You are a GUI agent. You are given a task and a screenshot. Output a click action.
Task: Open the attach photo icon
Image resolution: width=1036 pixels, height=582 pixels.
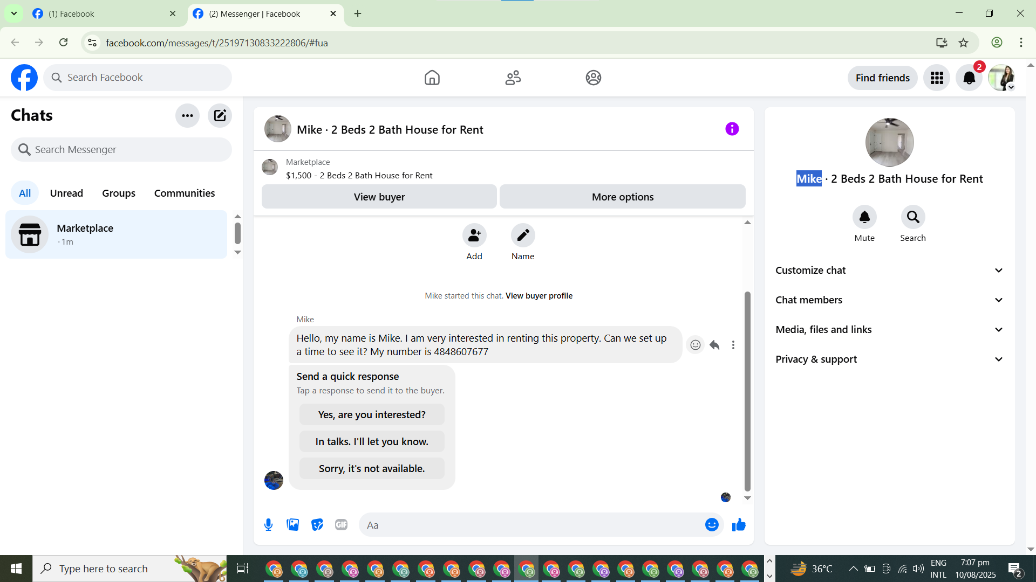point(292,524)
